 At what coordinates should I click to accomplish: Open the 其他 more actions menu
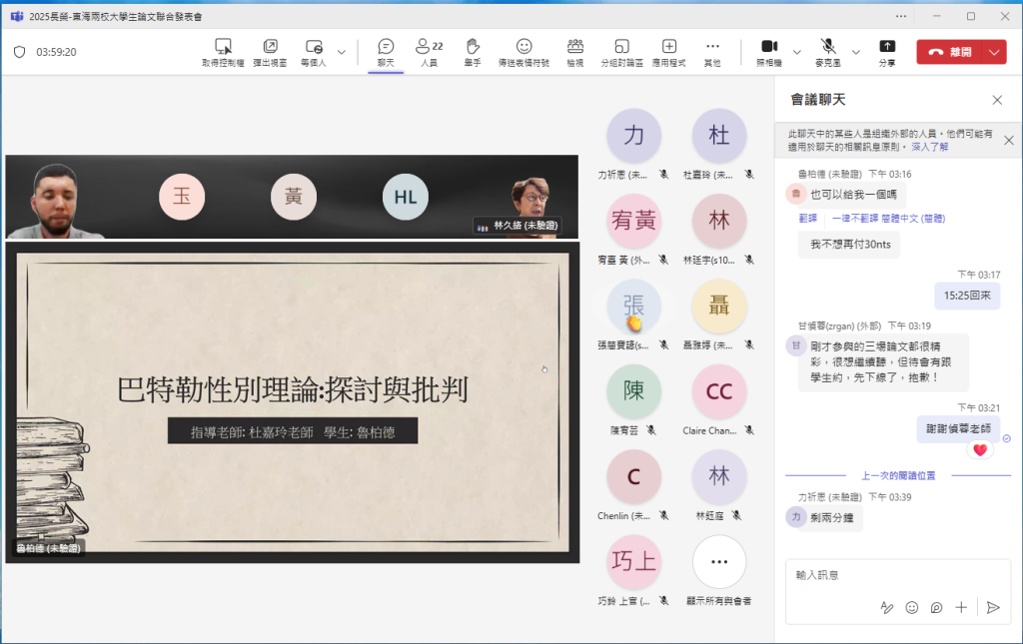pos(712,52)
